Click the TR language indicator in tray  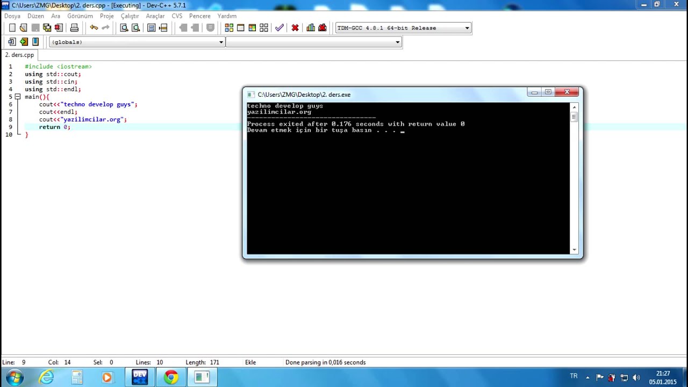(574, 376)
